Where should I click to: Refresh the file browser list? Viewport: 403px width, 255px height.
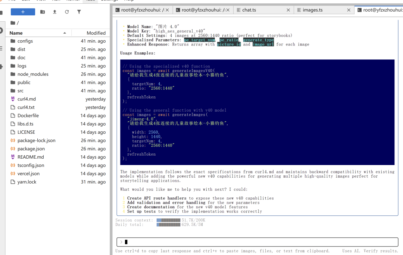pyautogui.click(x=67, y=12)
